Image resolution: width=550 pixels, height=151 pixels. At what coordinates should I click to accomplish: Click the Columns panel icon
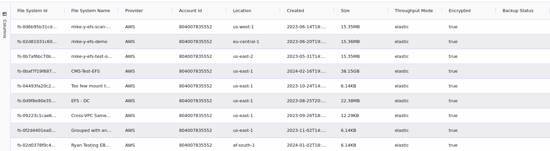click(4, 14)
